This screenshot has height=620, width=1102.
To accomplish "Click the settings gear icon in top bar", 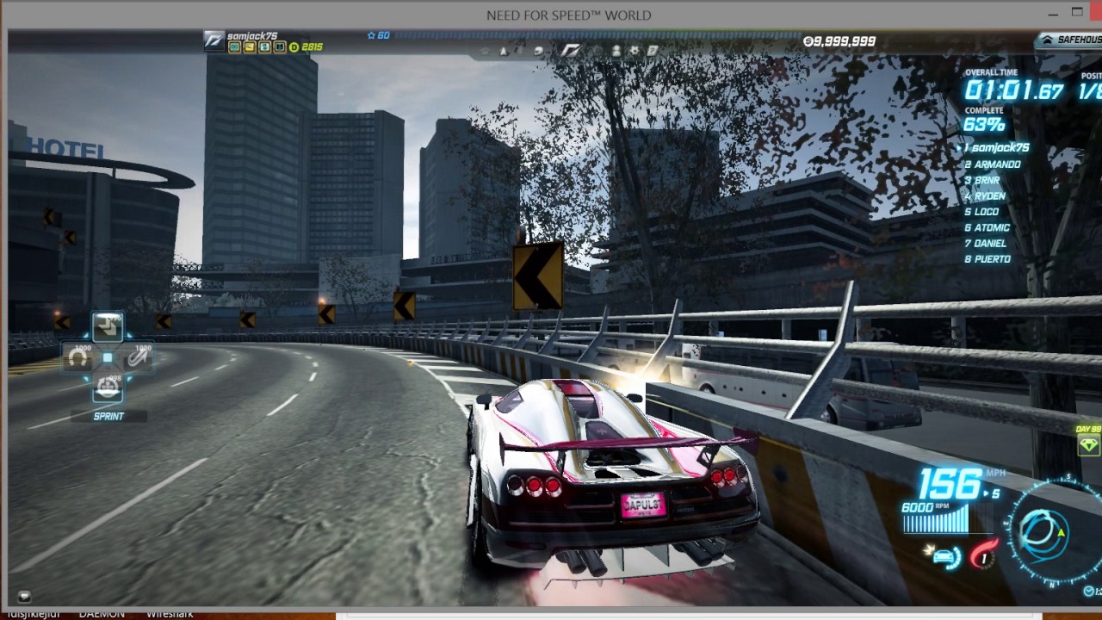I will [635, 50].
